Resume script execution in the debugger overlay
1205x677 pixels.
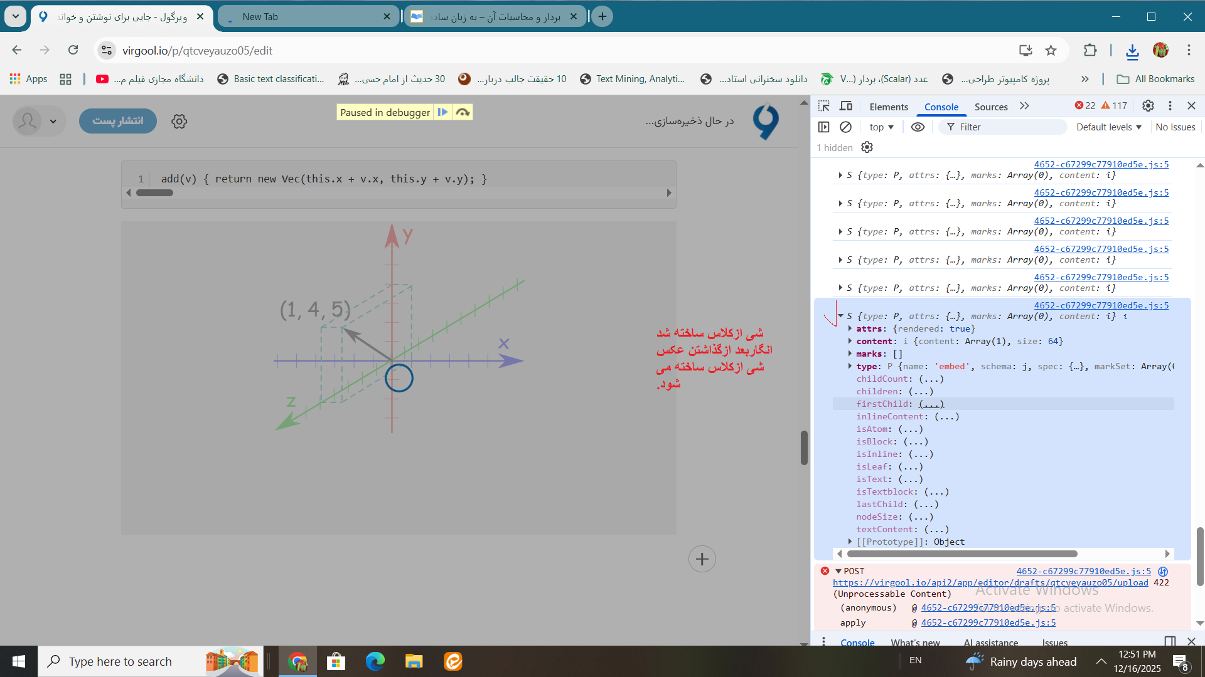point(442,112)
